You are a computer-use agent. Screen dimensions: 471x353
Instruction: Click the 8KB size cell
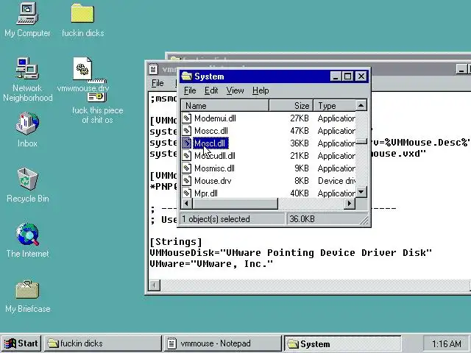pyautogui.click(x=302, y=181)
